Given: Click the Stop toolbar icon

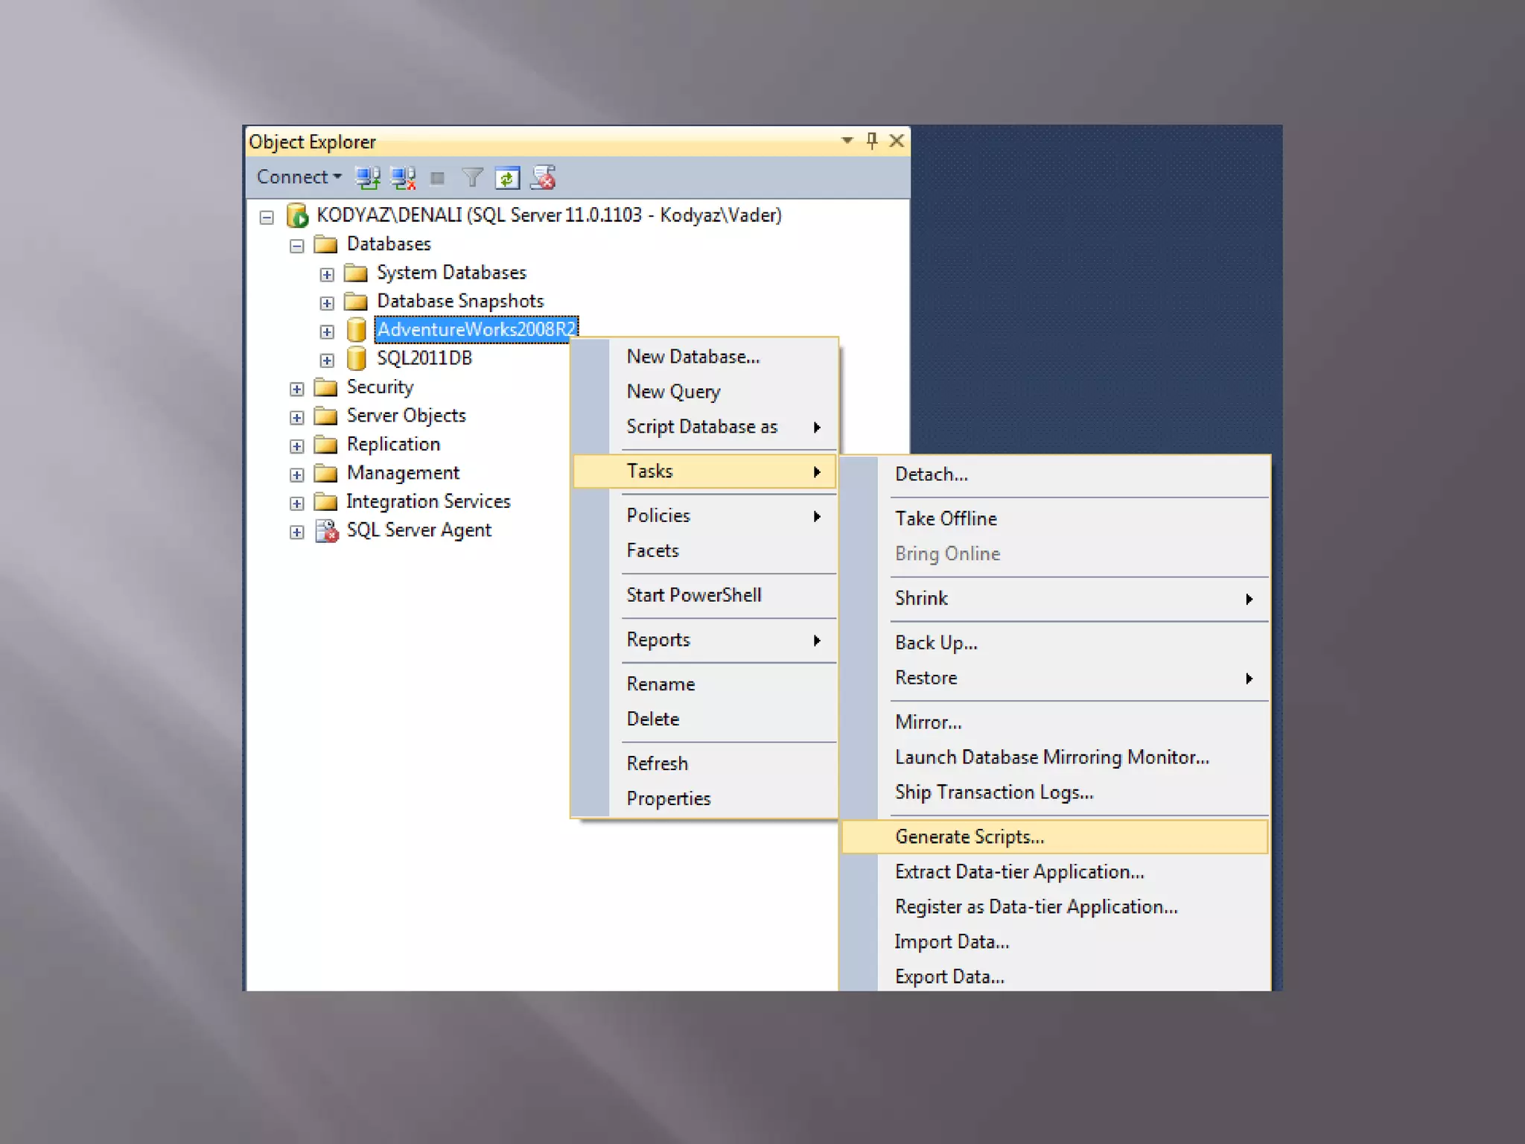Looking at the screenshot, I should click(438, 178).
